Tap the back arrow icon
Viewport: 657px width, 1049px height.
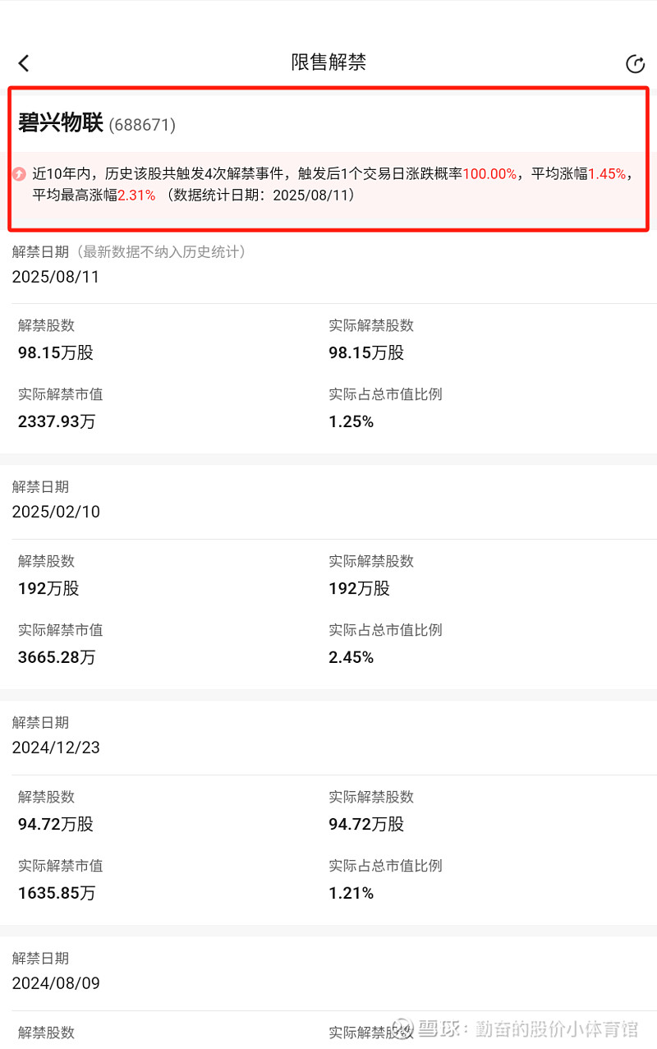pyautogui.click(x=24, y=63)
